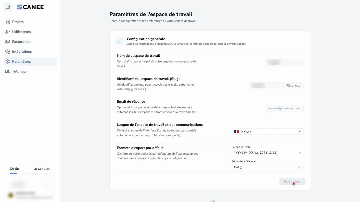
Task: Open the Format de Date dropdown
Action: pos(267,153)
